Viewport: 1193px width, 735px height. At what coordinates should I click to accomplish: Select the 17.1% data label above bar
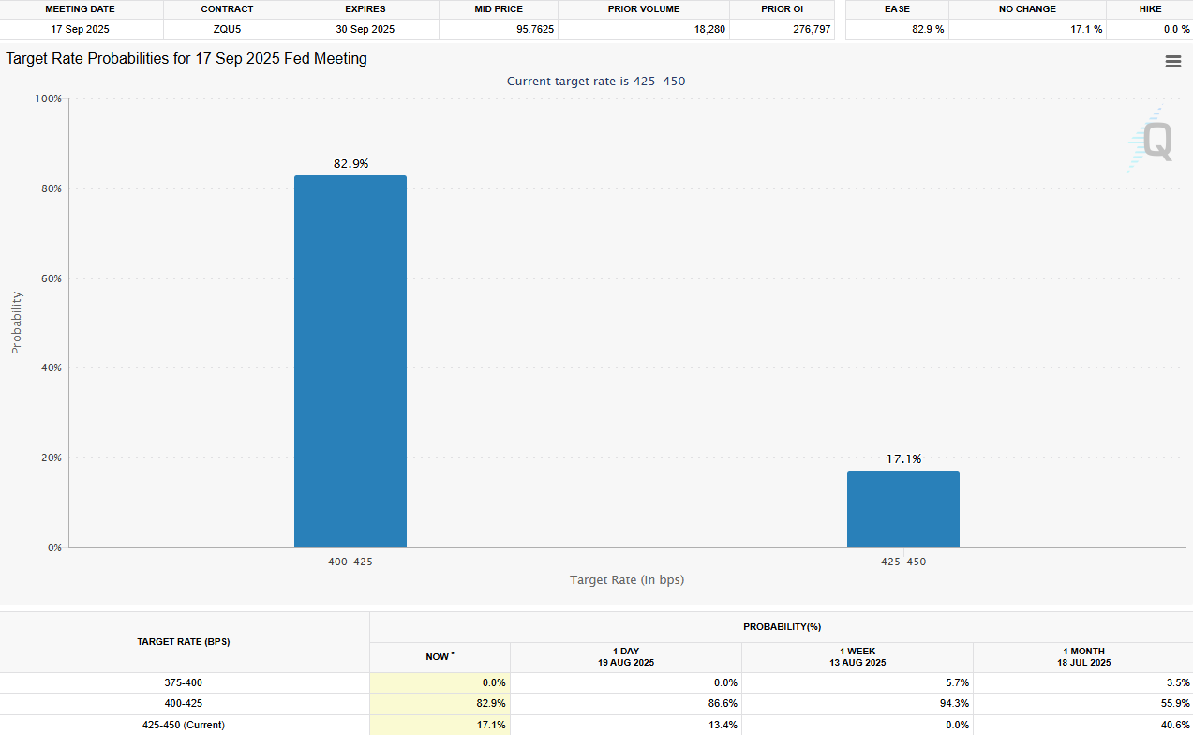pos(903,459)
